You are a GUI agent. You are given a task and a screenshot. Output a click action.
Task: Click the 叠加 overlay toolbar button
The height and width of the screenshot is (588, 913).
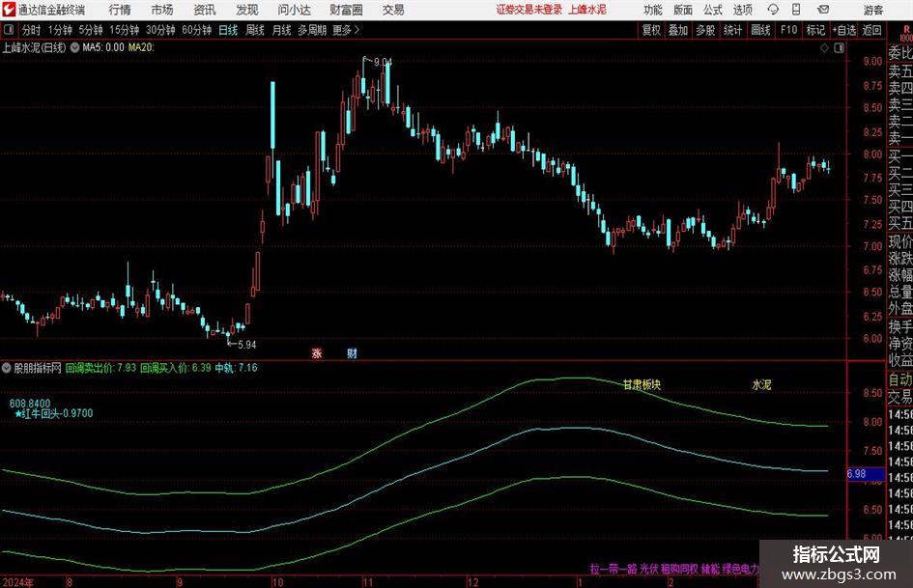click(678, 30)
